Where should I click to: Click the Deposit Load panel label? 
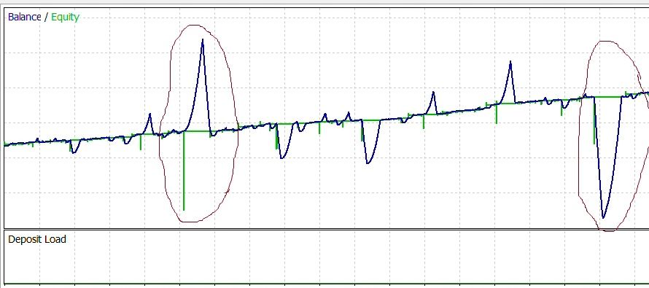coord(37,240)
